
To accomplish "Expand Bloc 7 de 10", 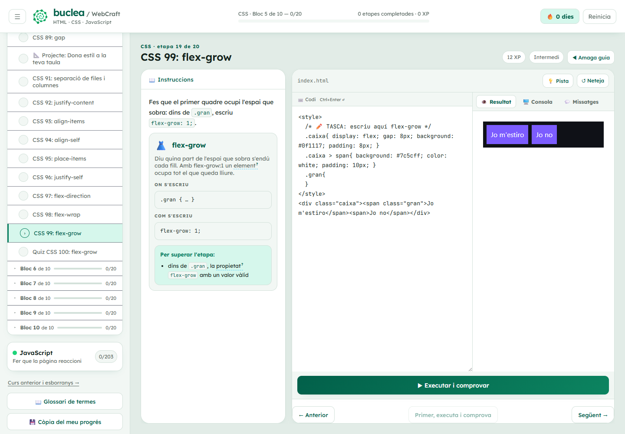I will click(65, 283).
